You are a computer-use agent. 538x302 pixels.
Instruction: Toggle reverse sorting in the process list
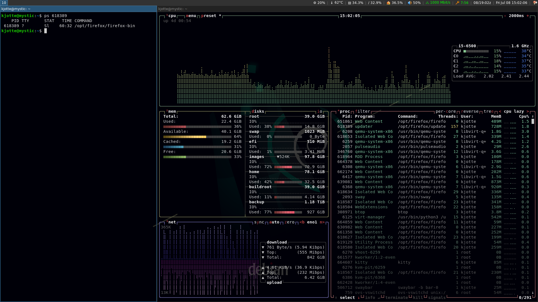470,111
